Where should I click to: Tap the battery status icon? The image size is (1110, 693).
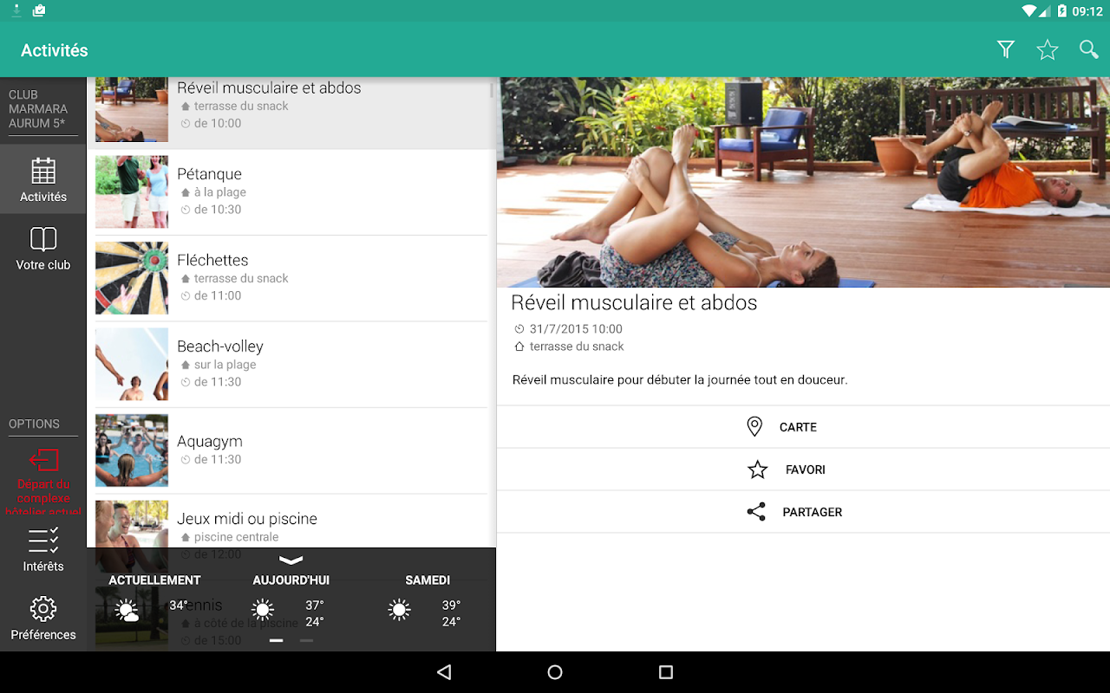coord(1062,11)
